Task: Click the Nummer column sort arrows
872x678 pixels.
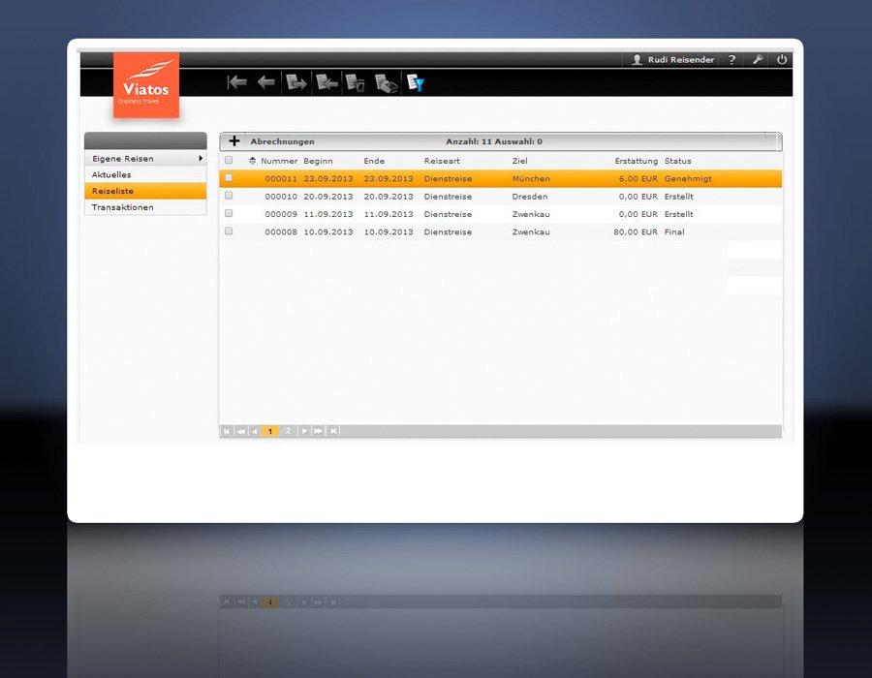Action: pyautogui.click(x=253, y=161)
